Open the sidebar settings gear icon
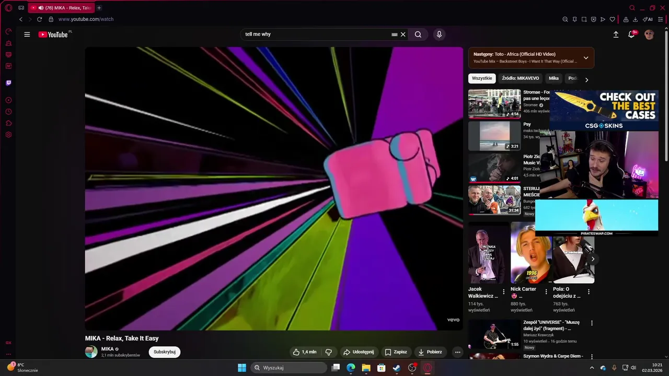 (8, 135)
